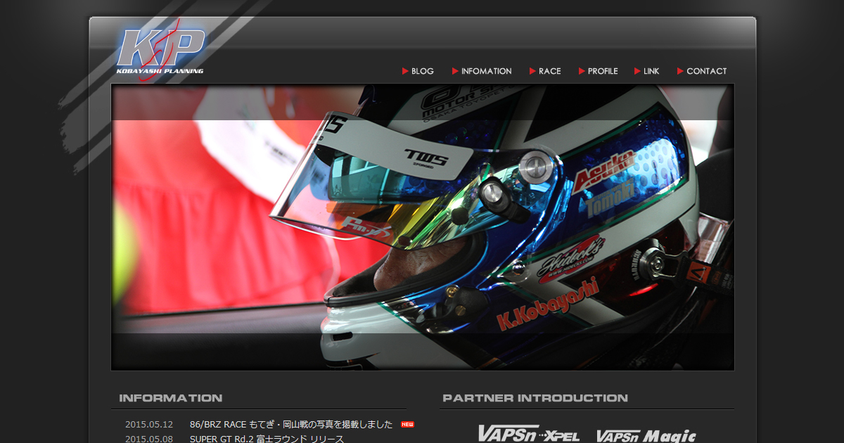This screenshot has width=844, height=443.
Task: Open the 86/BRZ RACE photos news entry
Action: click(291, 425)
